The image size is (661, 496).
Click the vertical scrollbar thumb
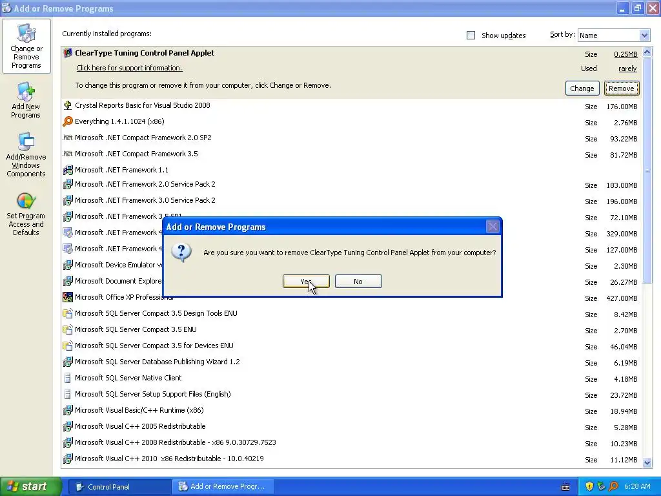[647, 170]
